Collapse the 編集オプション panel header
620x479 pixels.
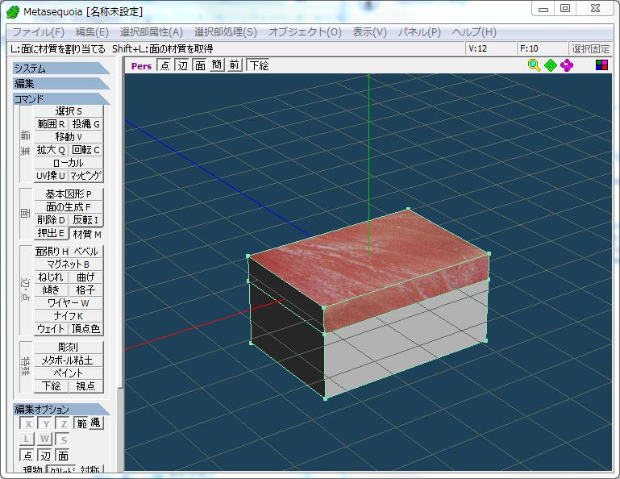coord(61,409)
